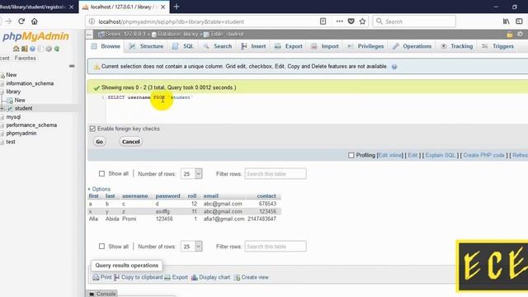The image size is (528, 297).
Task: Click the lower Filter rows search field
Action: (x=276, y=247)
